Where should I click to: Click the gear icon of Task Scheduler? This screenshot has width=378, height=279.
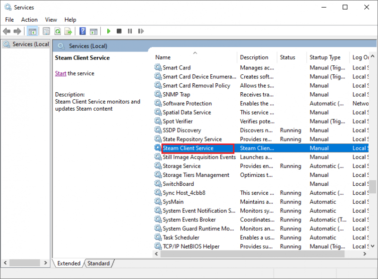(158, 237)
